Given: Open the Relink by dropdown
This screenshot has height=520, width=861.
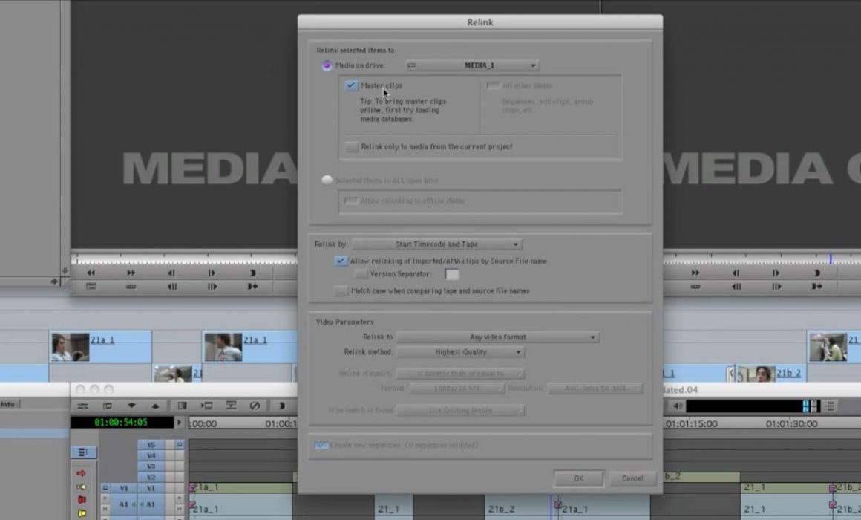Looking at the screenshot, I should (436, 244).
